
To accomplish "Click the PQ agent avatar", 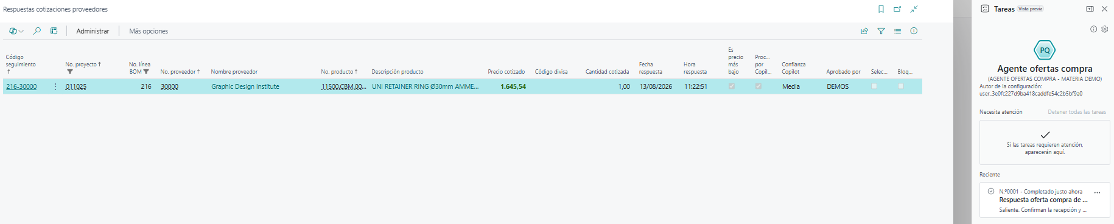I will point(1045,50).
